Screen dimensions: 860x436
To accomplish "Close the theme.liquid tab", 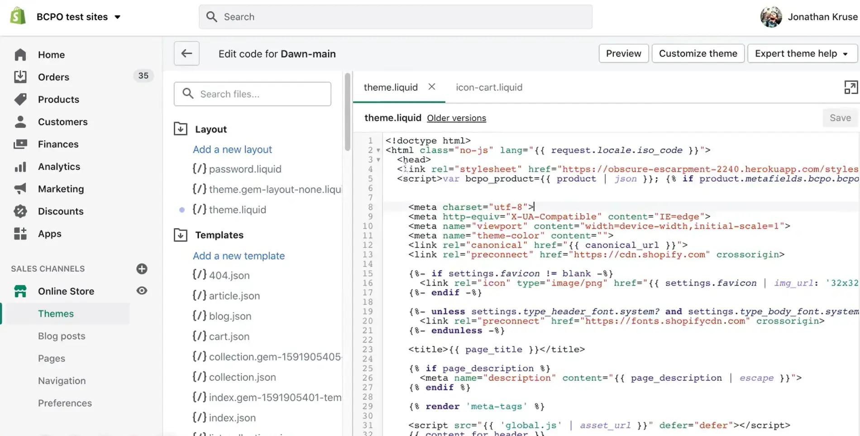I will pos(432,87).
